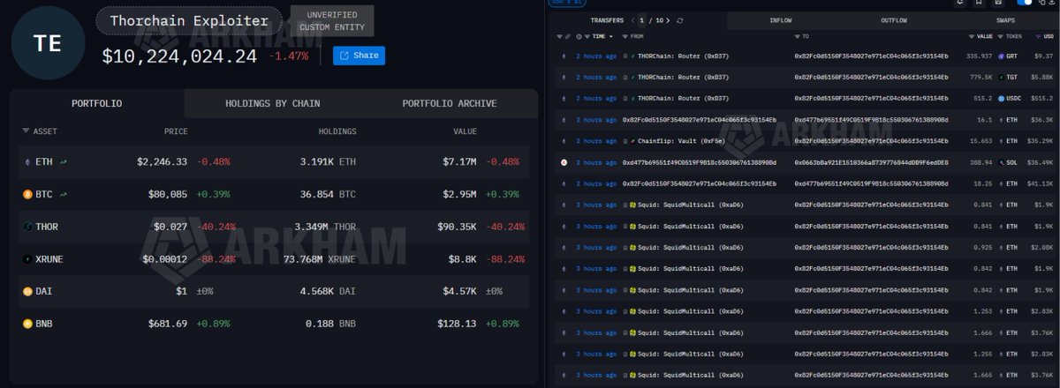Click the ETH coin icon in the portfolio
Viewport: 1060px width, 388px height.
pyautogui.click(x=27, y=162)
